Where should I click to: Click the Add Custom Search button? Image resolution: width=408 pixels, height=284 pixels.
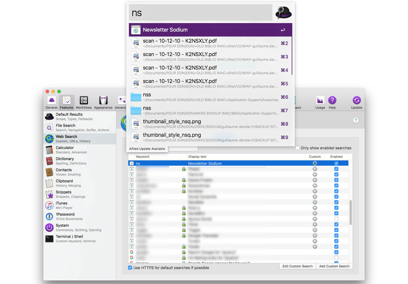coord(334,266)
